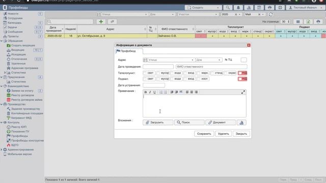The width and height of the screenshot is (326, 183).
Task: Check Теплопункт марк. checkbox
Action: pyautogui.click(x=199, y=73)
